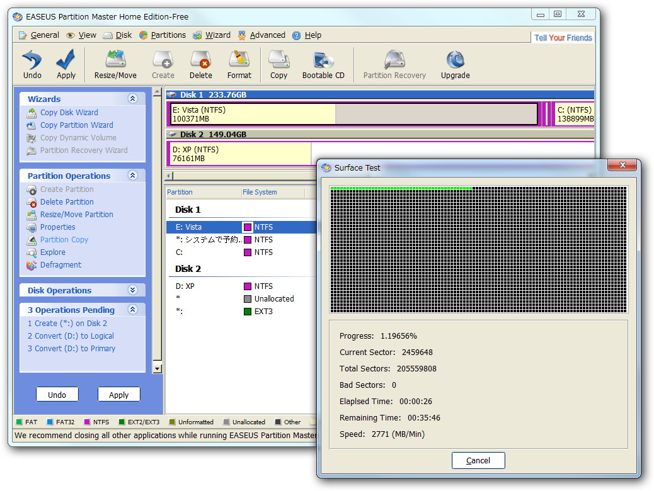Collapse the 3 Operations Pending panel
Screen dimensions: 654x491
pyautogui.click(x=132, y=310)
